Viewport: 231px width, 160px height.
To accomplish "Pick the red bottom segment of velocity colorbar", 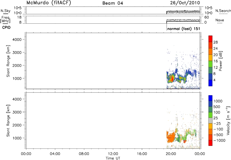I will pos(210,143).
